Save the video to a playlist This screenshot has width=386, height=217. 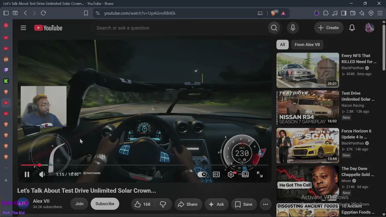pos(244,204)
